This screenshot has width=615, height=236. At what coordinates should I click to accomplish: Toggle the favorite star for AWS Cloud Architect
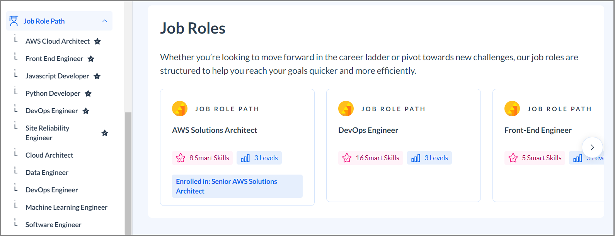click(x=97, y=41)
